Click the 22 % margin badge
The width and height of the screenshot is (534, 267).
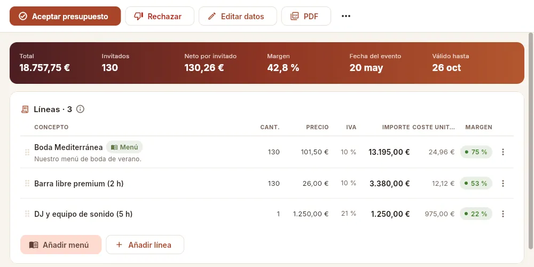click(x=476, y=214)
